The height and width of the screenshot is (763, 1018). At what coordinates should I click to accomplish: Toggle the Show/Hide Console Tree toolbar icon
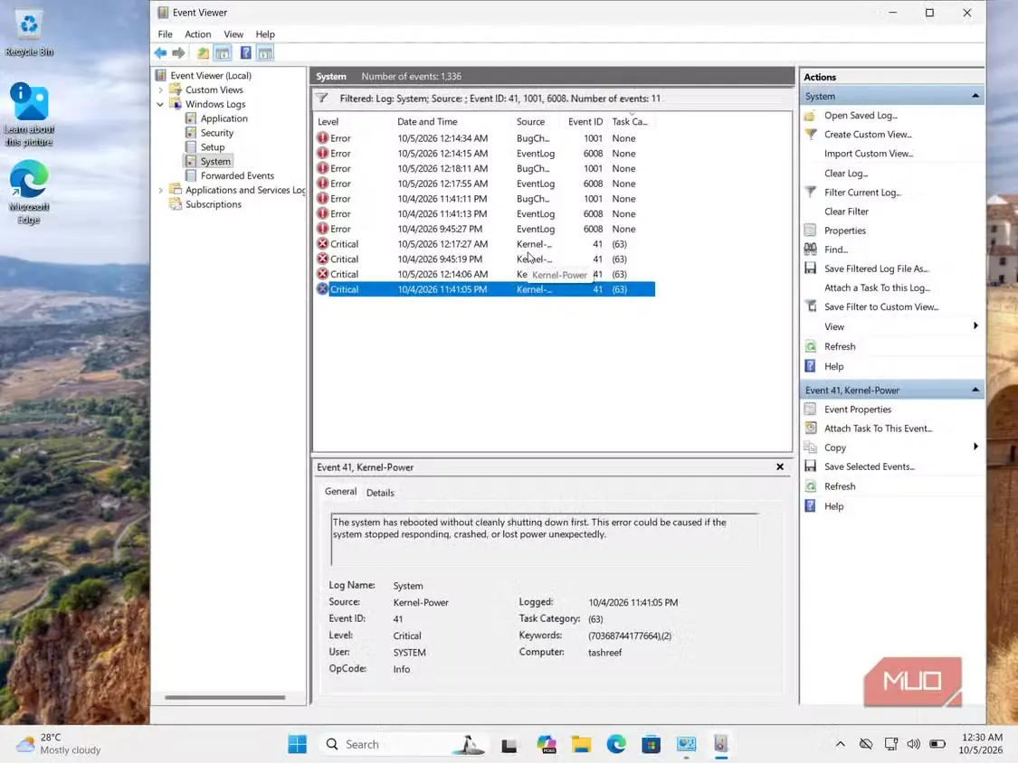223,53
